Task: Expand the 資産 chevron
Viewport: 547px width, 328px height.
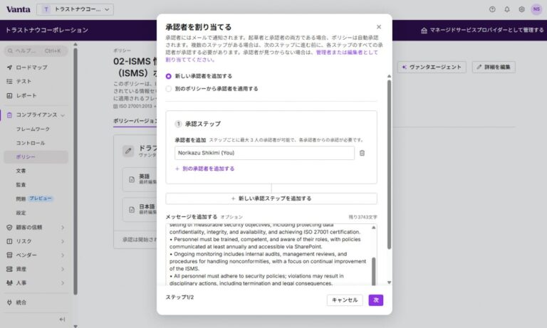Action: pos(63,269)
